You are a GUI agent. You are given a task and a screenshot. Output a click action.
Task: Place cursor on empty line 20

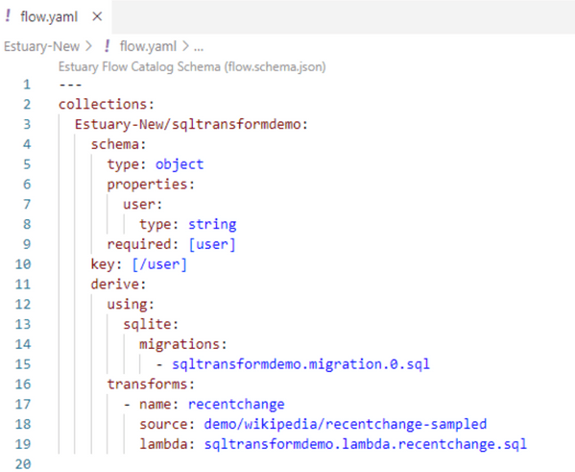coord(147,463)
